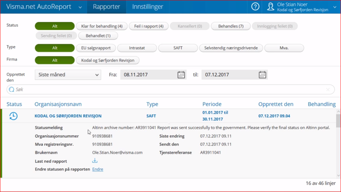The height and width of the screenshot is (192, 341).
Task: Filter firma by Kodal og Sørfjorden Revisjon
Action: (108, 60)
